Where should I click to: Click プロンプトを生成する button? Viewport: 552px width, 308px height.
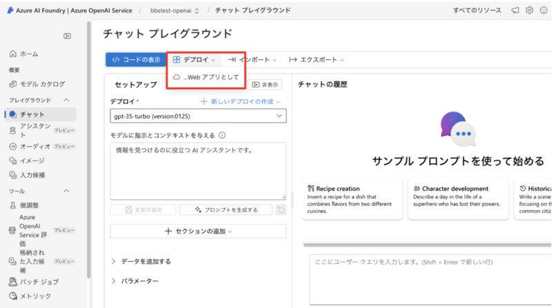click(x=226, y=210)
